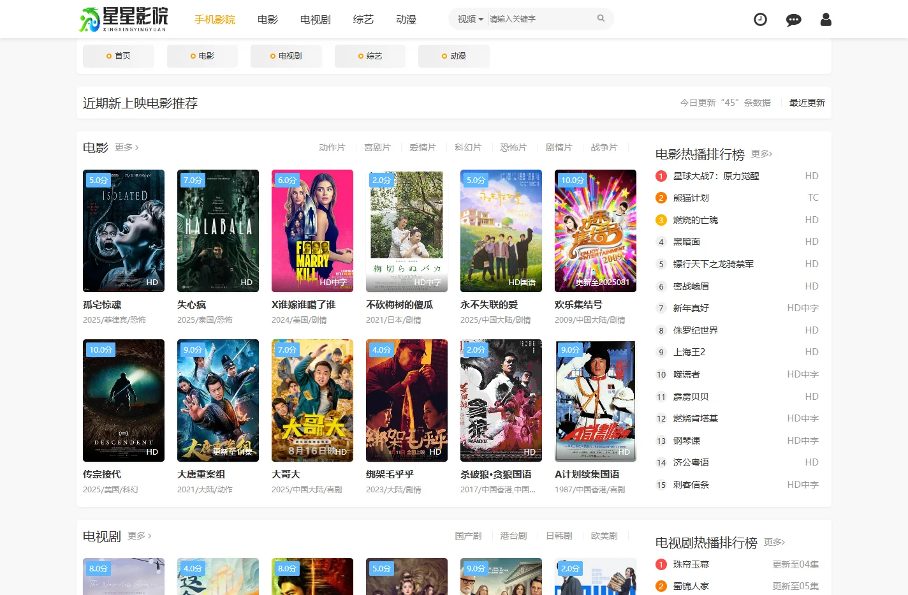
Task: Click the 孤宅惊魂 title link
Action: click(x=102, y=305)
